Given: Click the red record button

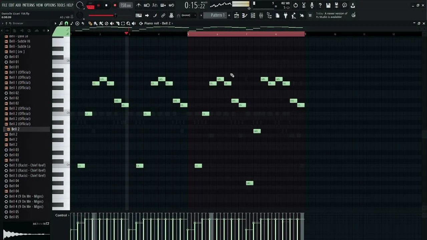Looking at the screenshot, I should (x=115, y=5).
